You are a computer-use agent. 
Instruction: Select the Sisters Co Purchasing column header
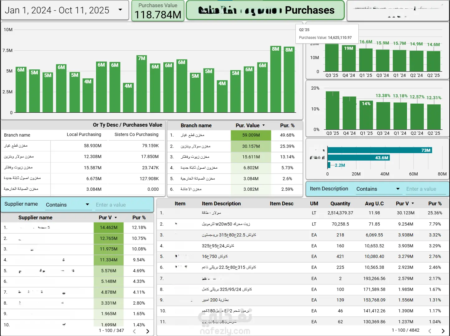(136, 134)
